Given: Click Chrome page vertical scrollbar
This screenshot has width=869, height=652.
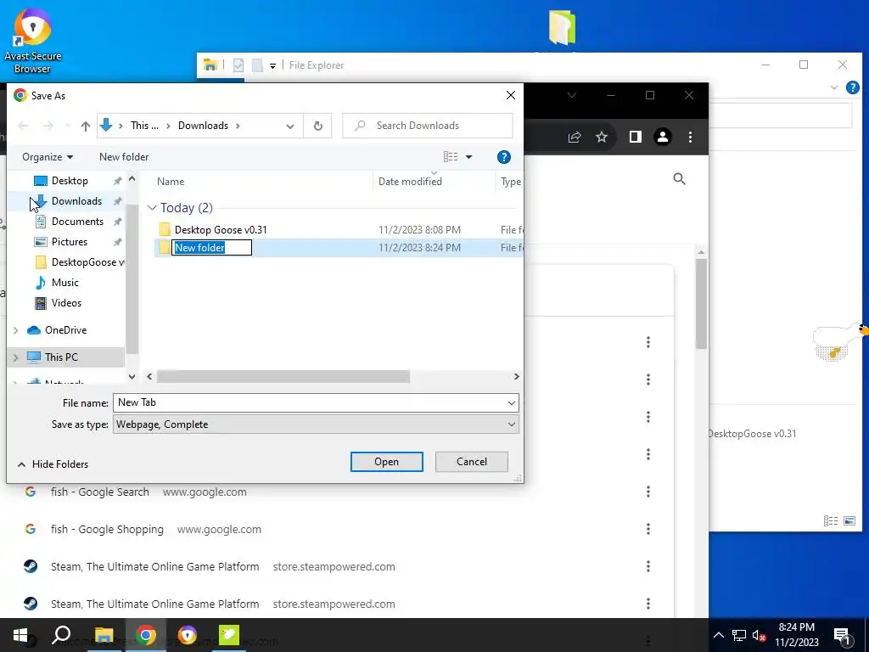Looking at the screenshot, I should click(701, 304).
